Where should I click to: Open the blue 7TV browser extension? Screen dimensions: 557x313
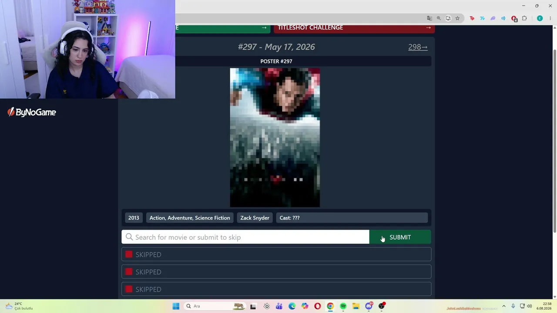click(483, 18)
